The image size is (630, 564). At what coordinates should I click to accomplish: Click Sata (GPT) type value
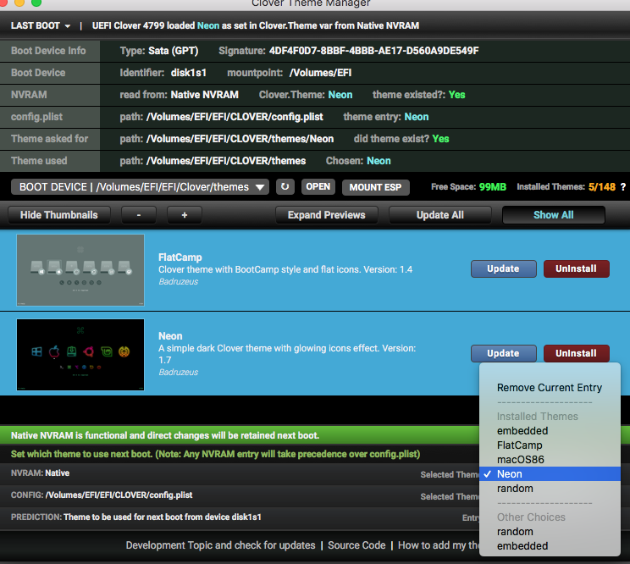(174, 51)
